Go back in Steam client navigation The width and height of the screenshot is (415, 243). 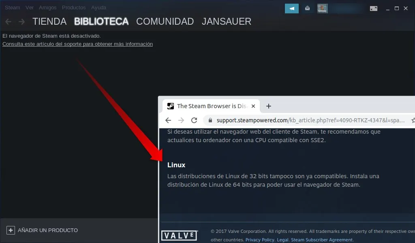(8, 22)
